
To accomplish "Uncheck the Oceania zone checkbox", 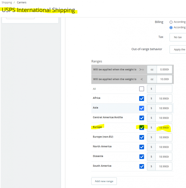I will pyautogui.click(x=142, y=157).
